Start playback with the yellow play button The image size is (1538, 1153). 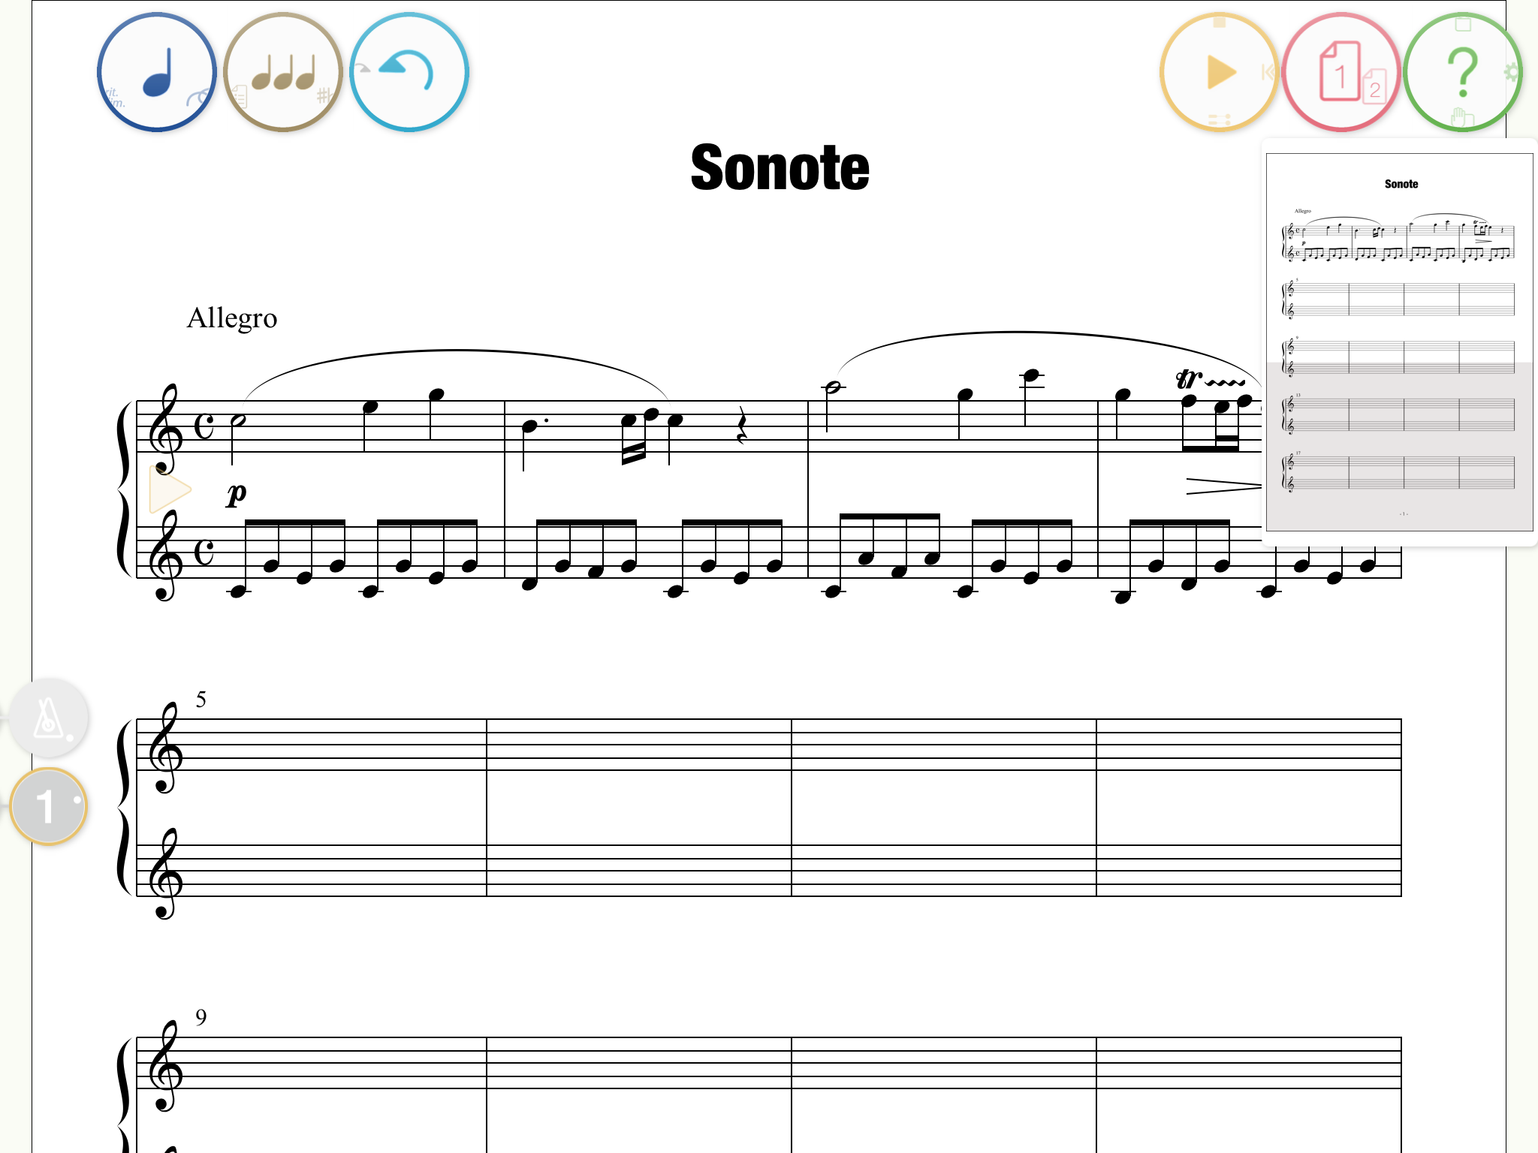pyautogui.click(x=1220, y=72)
